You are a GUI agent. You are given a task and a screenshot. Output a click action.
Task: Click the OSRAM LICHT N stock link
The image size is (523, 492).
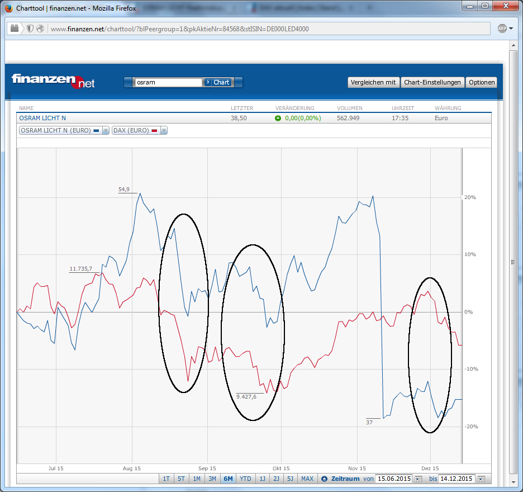pyautogui.click(x=42, y=118)
